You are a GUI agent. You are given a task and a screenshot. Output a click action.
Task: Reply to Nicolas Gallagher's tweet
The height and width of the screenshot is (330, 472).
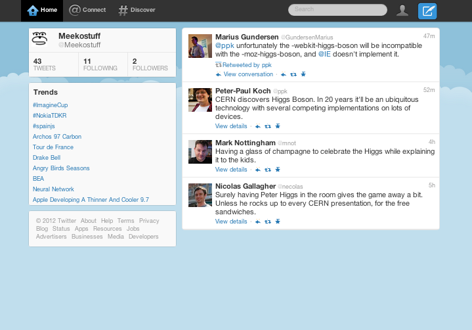[x=258, y=222]
